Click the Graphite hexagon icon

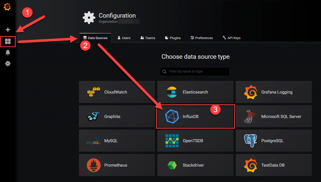(x=93, y=116)
